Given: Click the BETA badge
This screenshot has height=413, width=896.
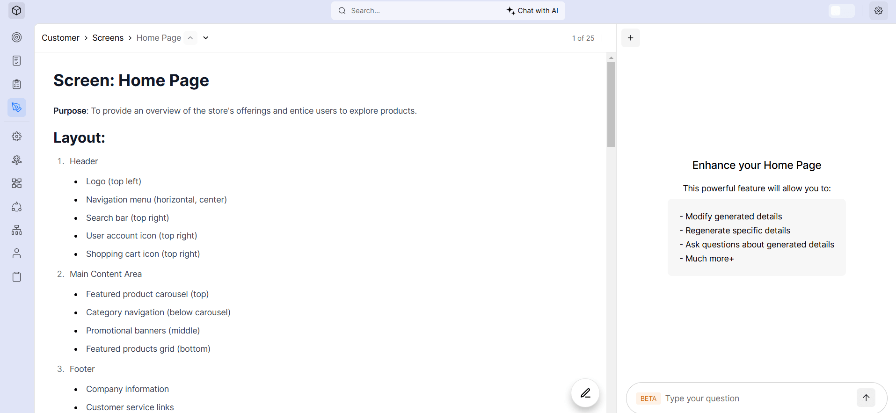Looking at the screenshot, I should (x=648, y=399).
